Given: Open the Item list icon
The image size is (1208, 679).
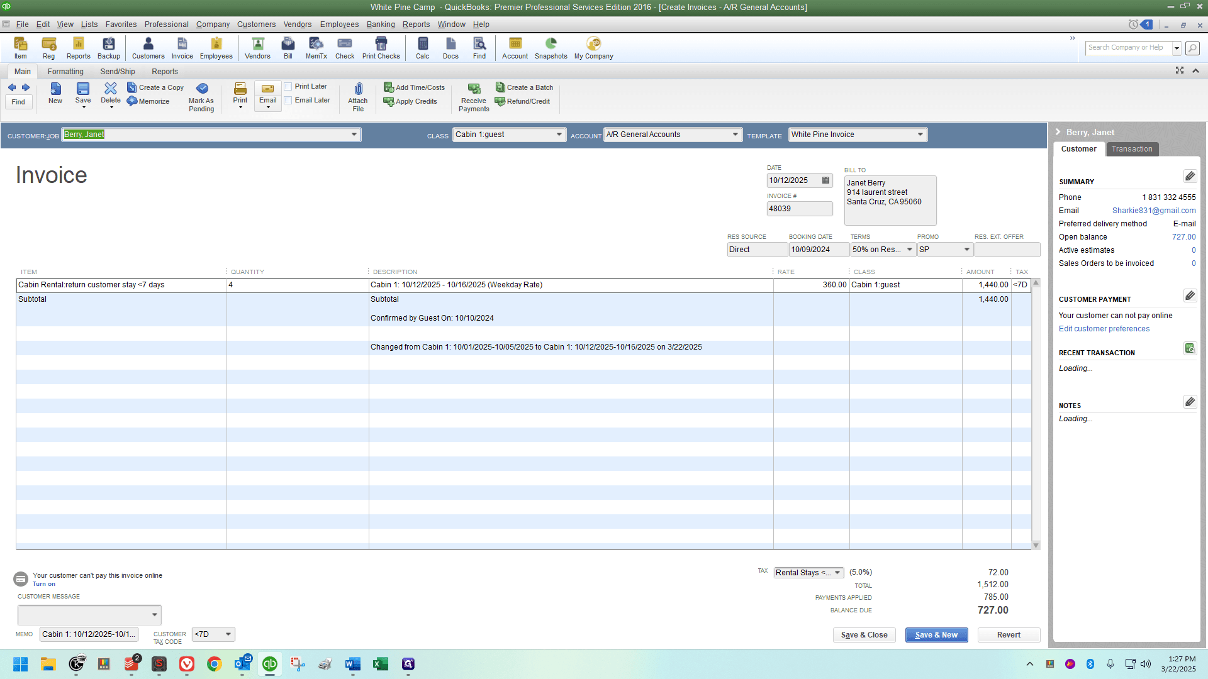Looking at the screenshot, I should point(21,48).
